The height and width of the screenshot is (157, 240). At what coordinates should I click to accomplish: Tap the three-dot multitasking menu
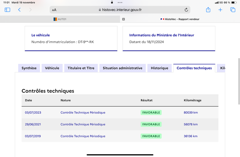click(120, 2)
